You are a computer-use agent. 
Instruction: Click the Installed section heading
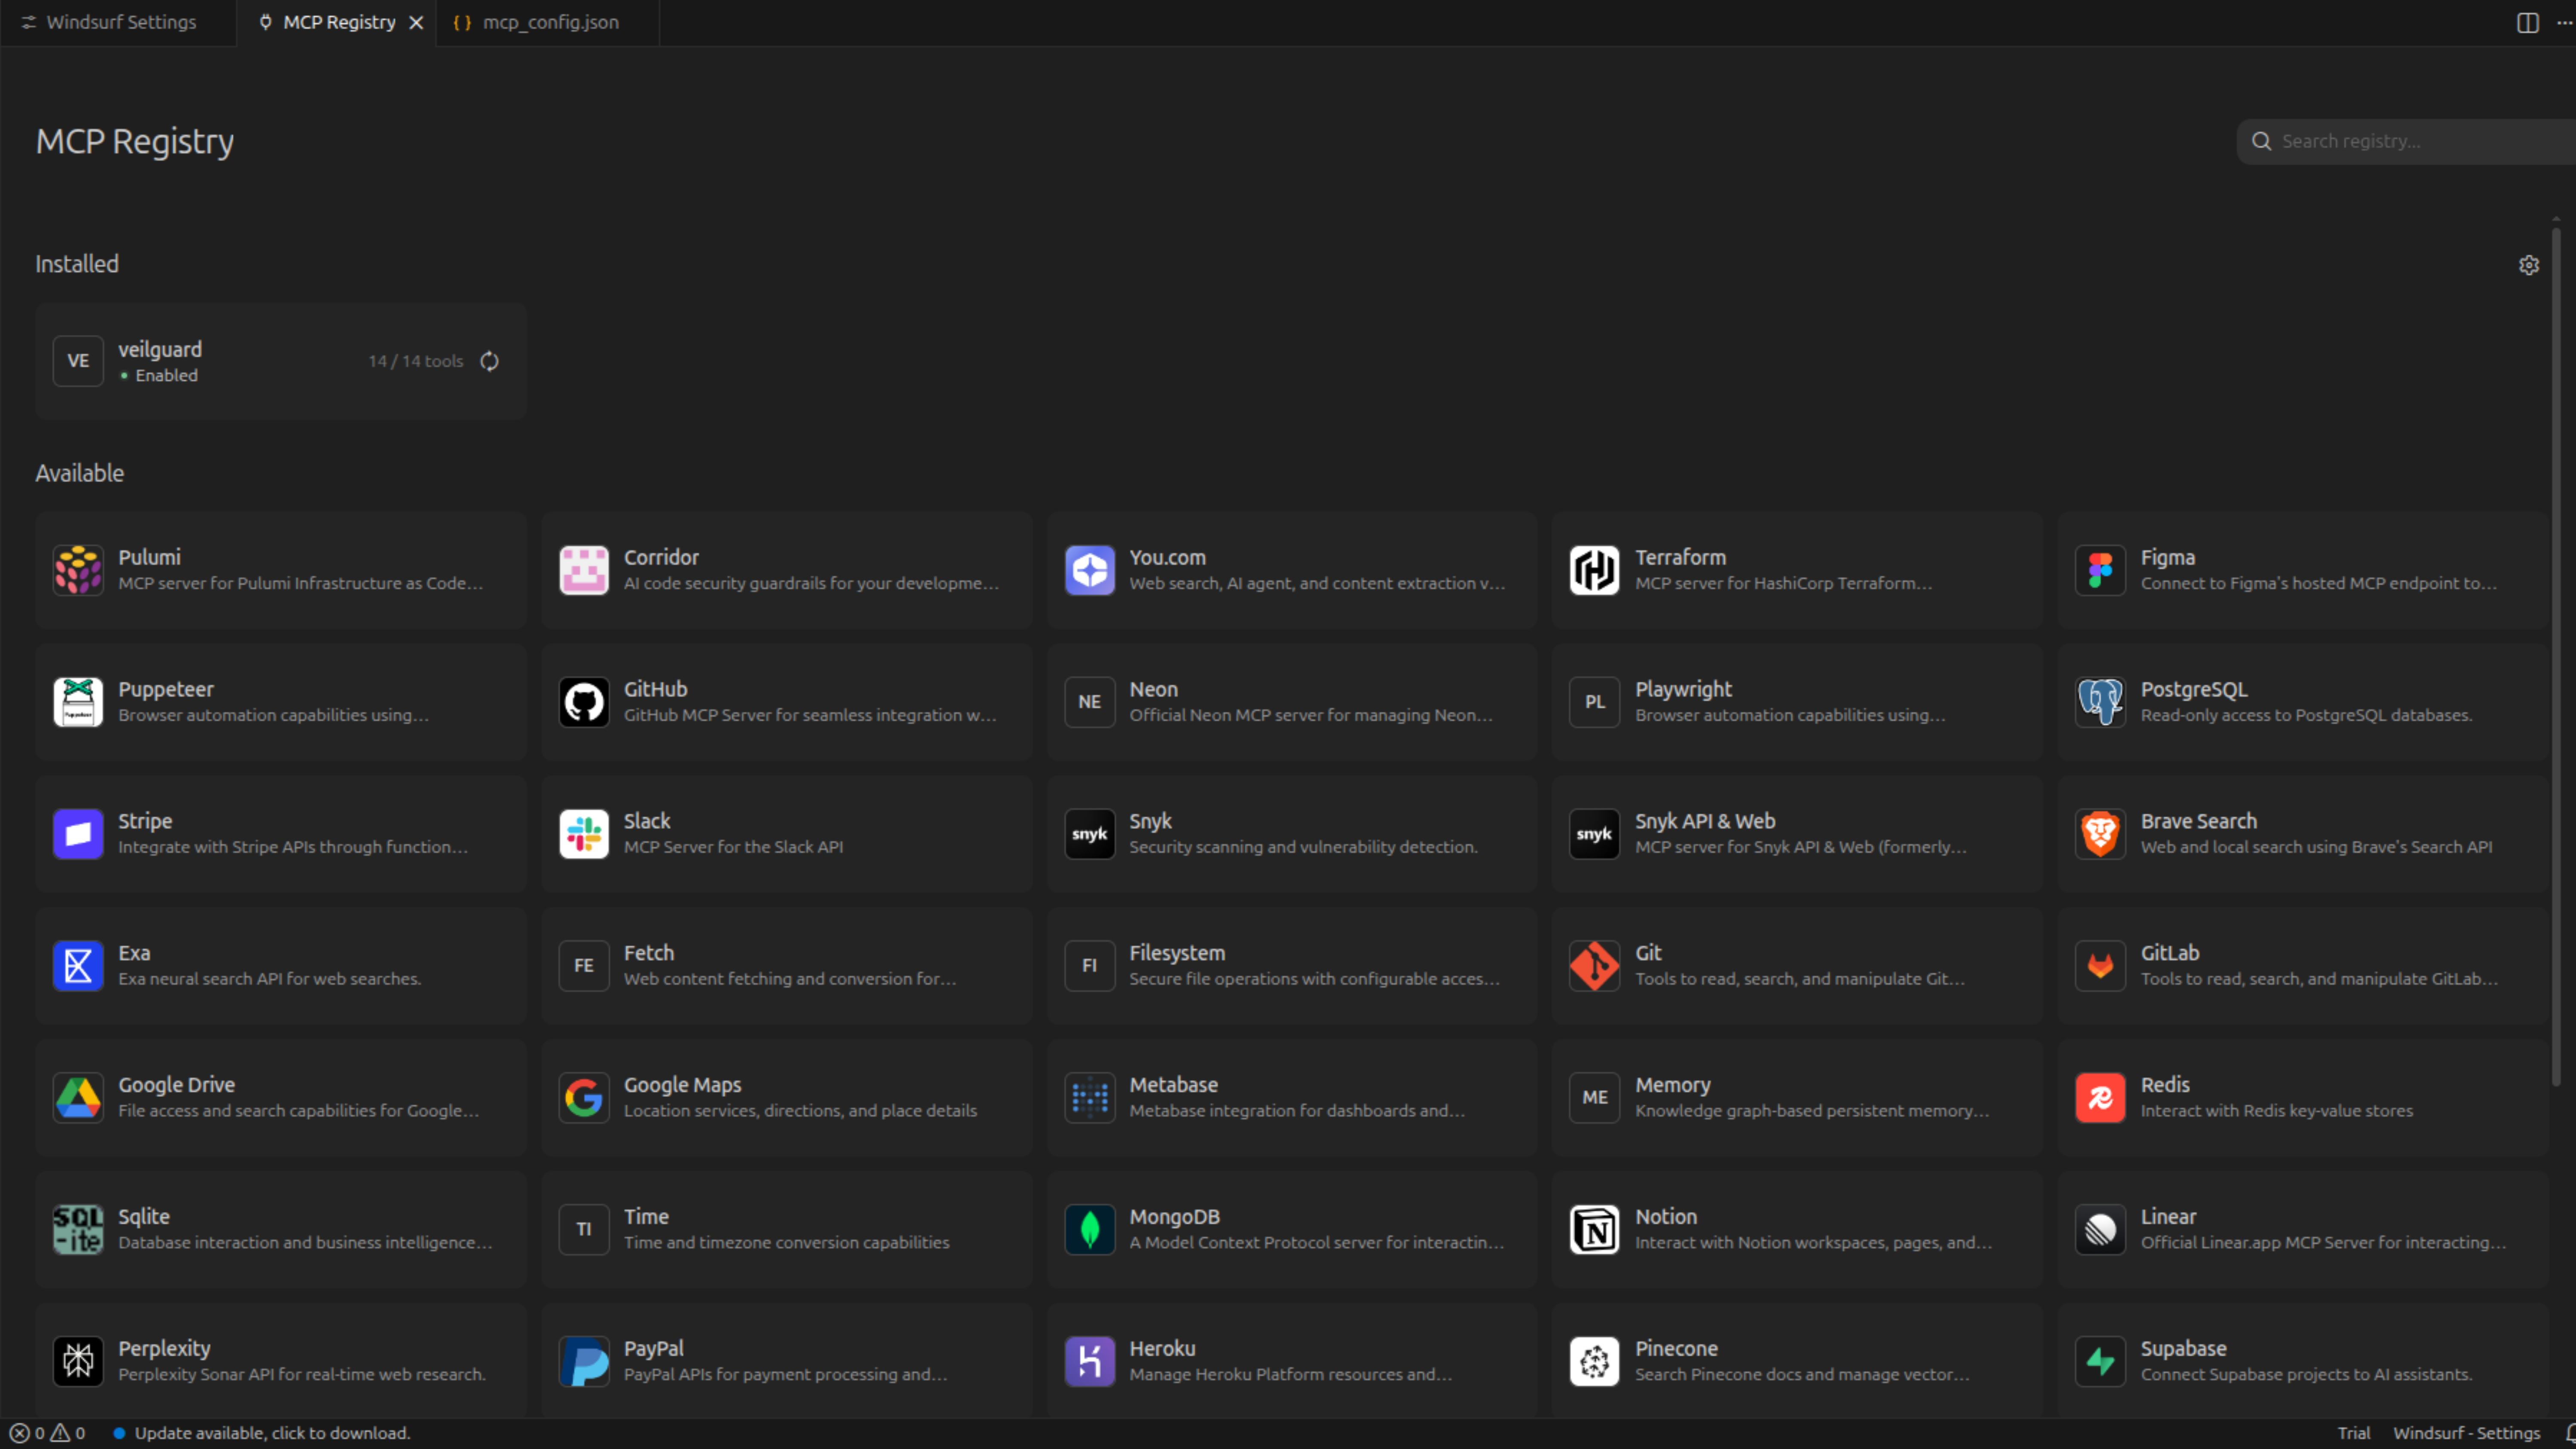tap(77, 264)
